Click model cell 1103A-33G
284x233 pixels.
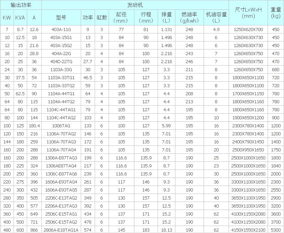point(61,69)
